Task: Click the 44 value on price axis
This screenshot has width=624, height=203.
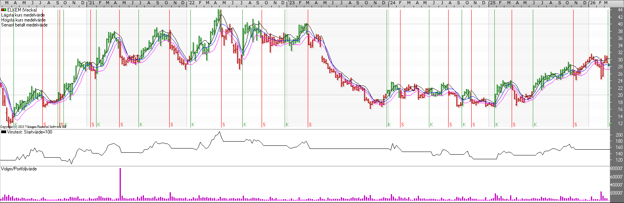Action: (x=620, y=10)
